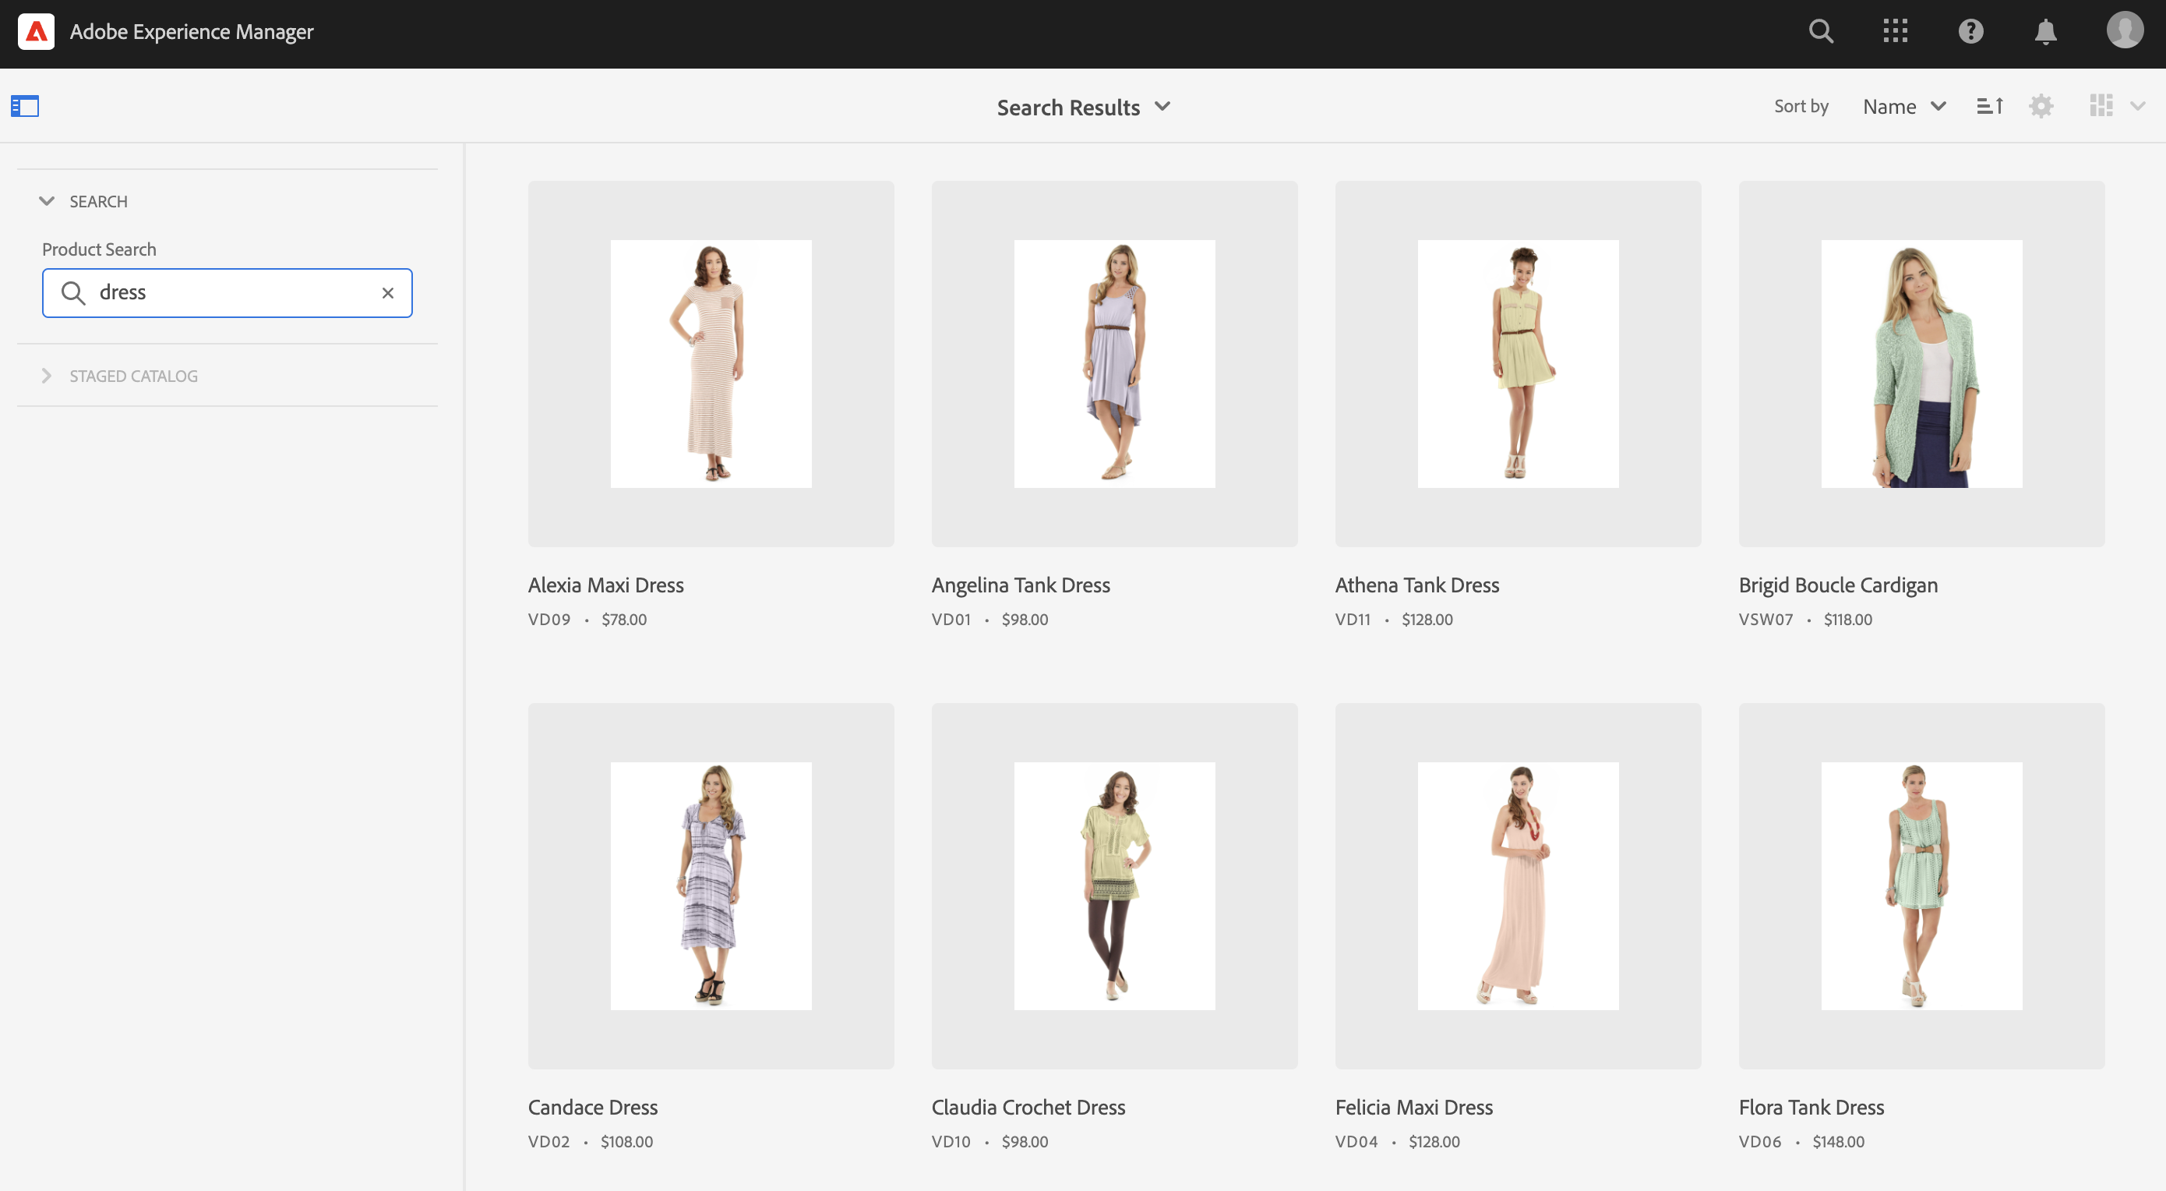Collapse the SEARCH section

pyautogui.click(x=47, y=202)
